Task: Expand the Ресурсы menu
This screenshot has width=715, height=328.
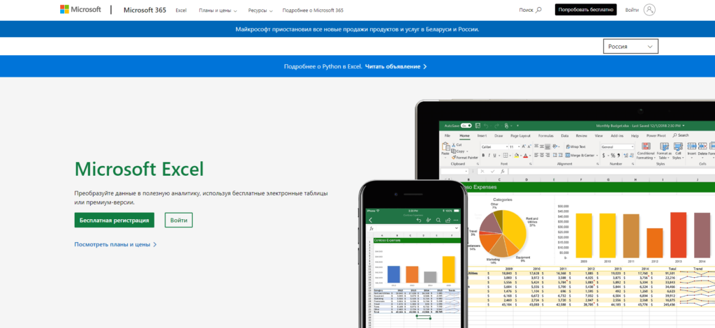Action: click(x=260, y=10)
